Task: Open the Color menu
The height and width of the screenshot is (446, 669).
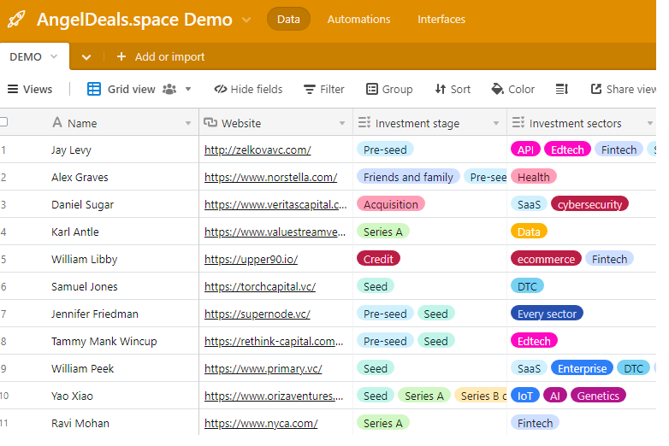Action: 512,89
